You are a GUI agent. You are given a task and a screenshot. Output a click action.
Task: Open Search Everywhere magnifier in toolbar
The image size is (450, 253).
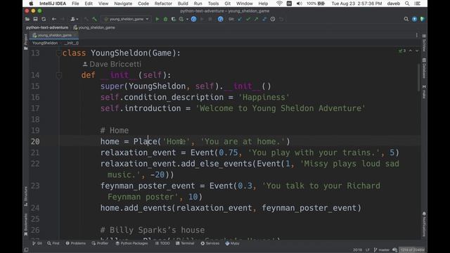point(406,19)
